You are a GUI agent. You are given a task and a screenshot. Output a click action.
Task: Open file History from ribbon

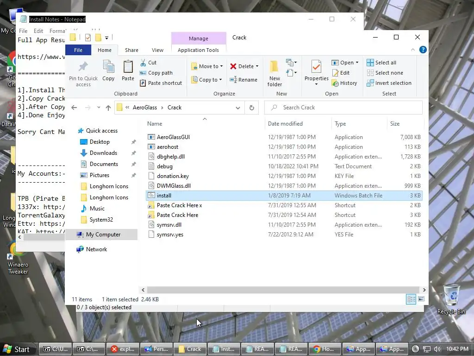344,83
